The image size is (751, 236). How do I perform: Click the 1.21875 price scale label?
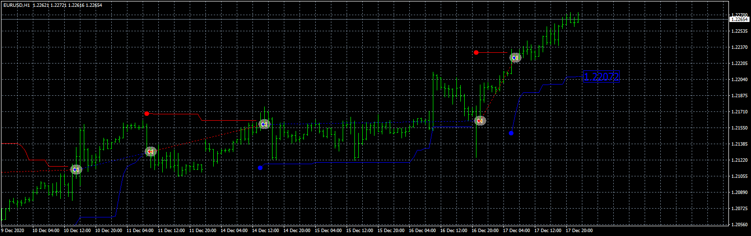click(x=739, y=95)
